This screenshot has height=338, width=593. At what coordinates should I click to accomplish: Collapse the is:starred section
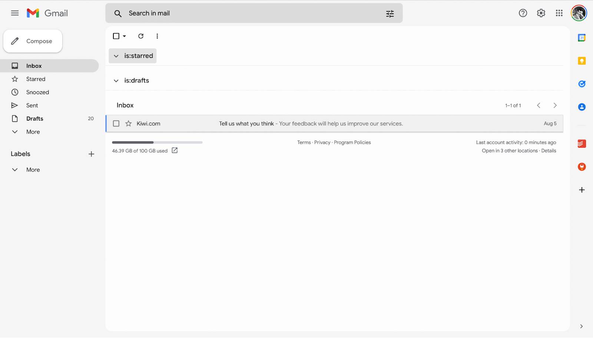tap(116, 56)
